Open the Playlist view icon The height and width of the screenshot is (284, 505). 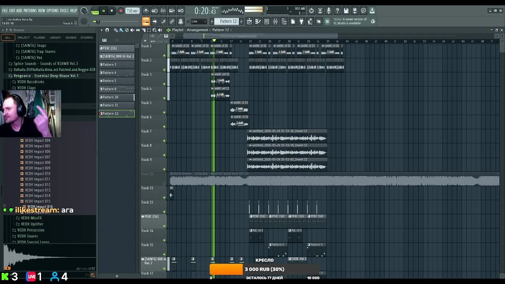point(249,21)
